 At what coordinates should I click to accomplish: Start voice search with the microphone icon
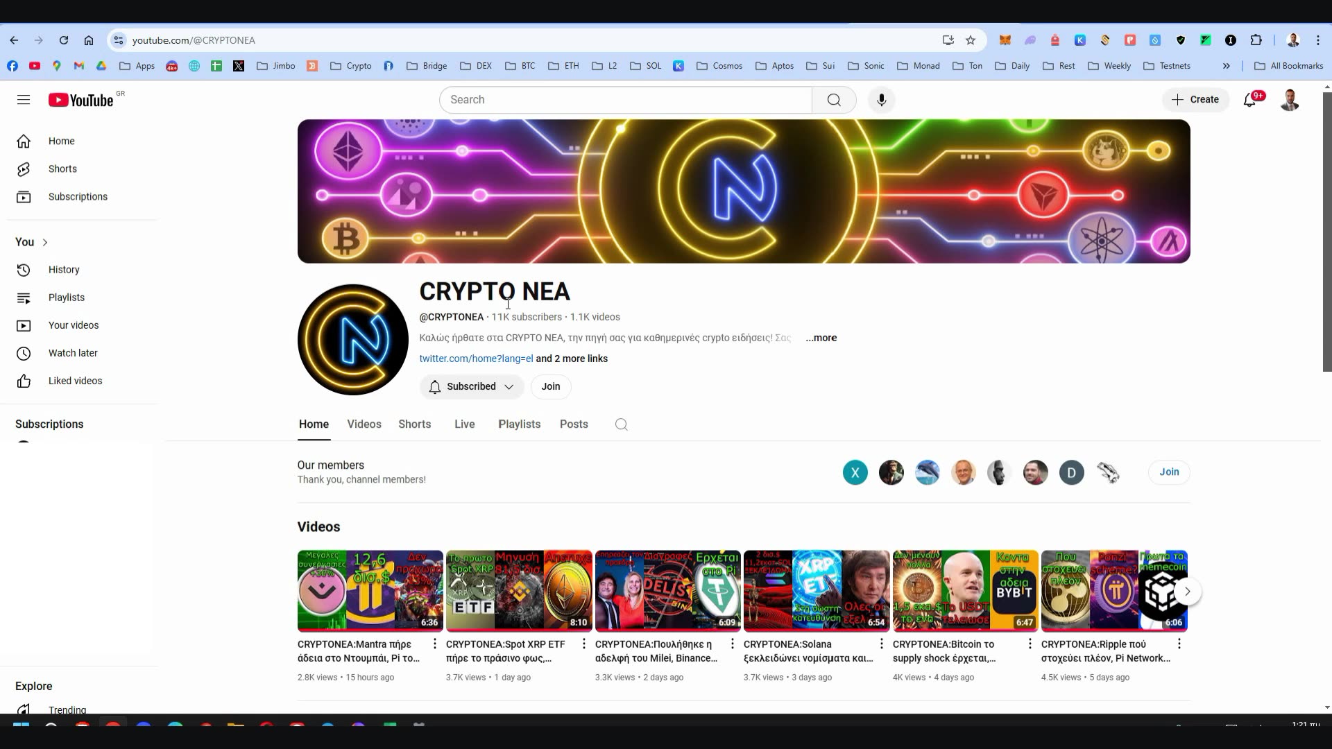(881, 100)
